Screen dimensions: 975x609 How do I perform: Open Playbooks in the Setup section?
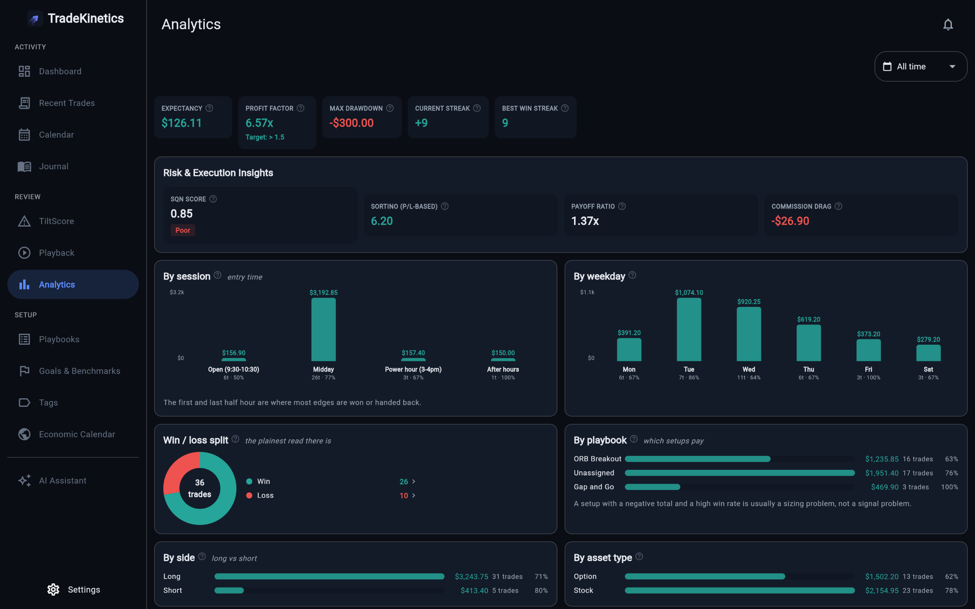[x=73, y=339]
